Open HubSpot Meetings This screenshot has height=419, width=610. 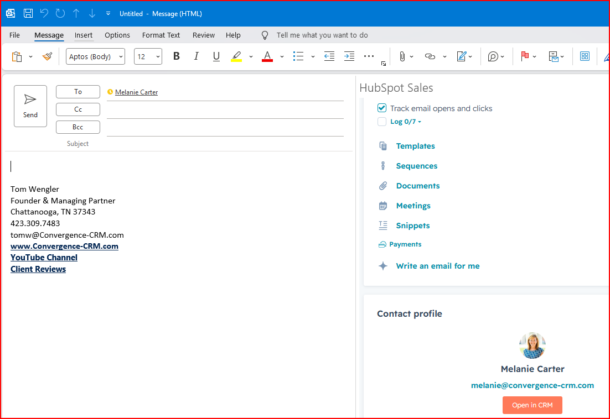[x=413, y=206]
